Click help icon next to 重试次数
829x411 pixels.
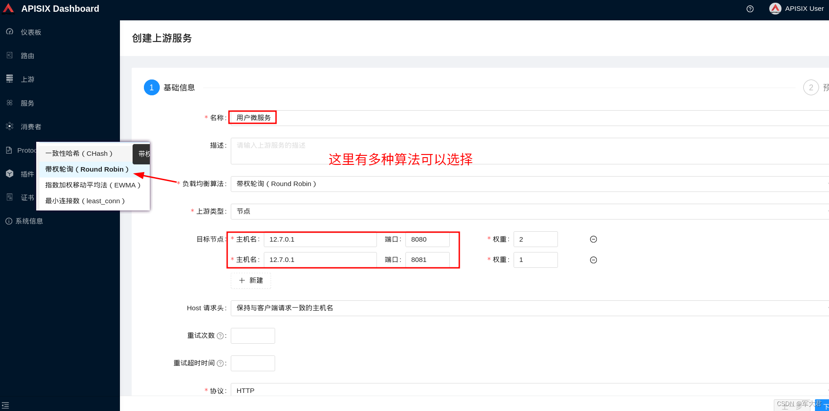point(220,336)
